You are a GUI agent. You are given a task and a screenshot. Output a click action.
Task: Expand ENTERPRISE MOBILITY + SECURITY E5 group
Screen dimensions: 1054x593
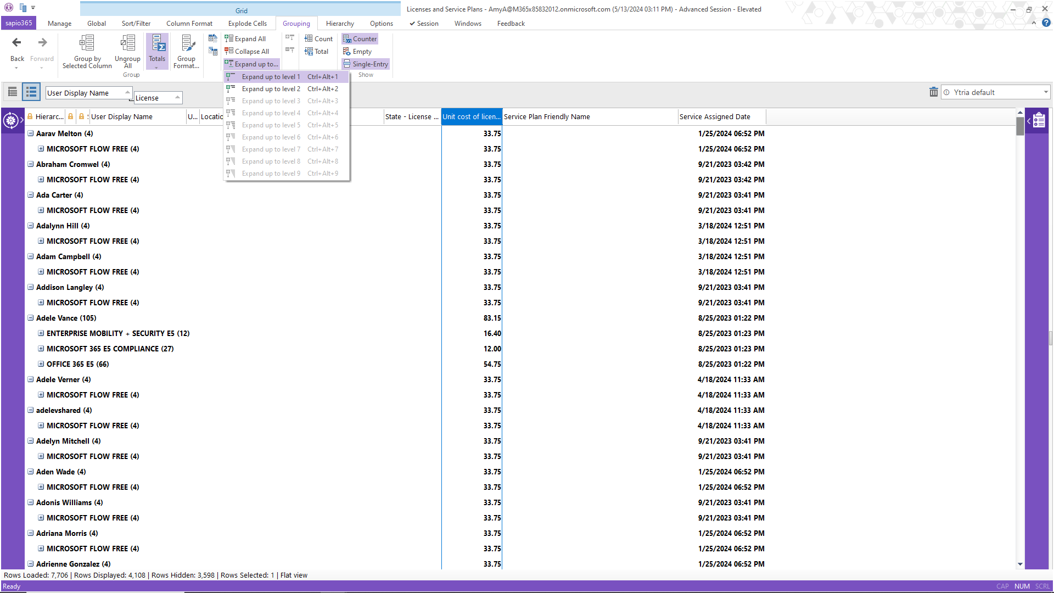(x=41, y=333)
